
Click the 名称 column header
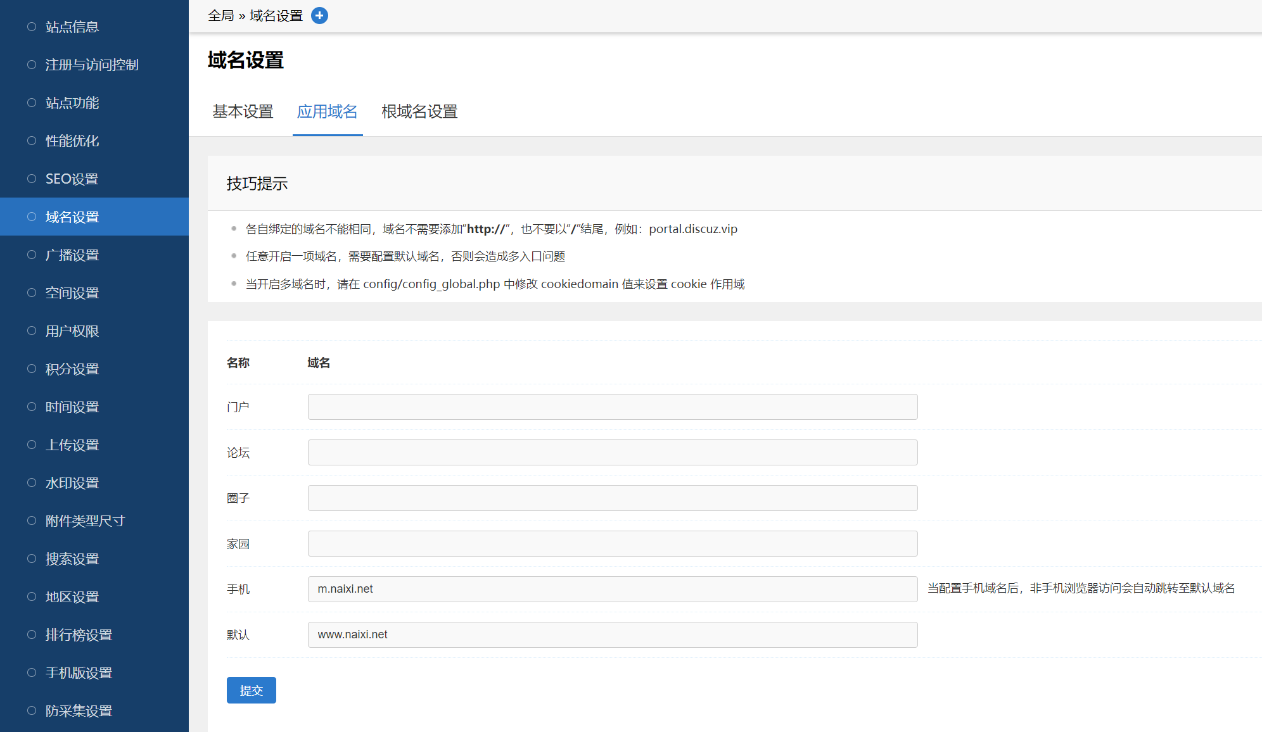(238, 363)
